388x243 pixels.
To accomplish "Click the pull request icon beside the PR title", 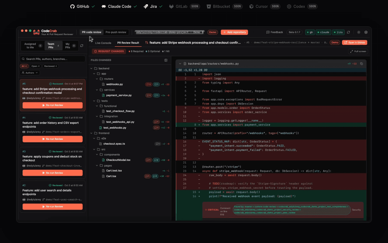I will 147,43.
